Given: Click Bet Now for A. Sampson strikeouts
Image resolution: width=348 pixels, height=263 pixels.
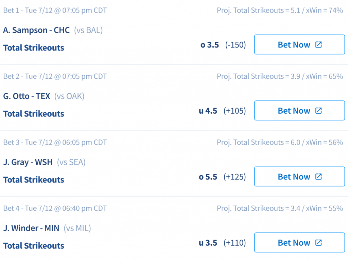Looking at the screenshot, I should pyautogui.click(x=299, y=44).
